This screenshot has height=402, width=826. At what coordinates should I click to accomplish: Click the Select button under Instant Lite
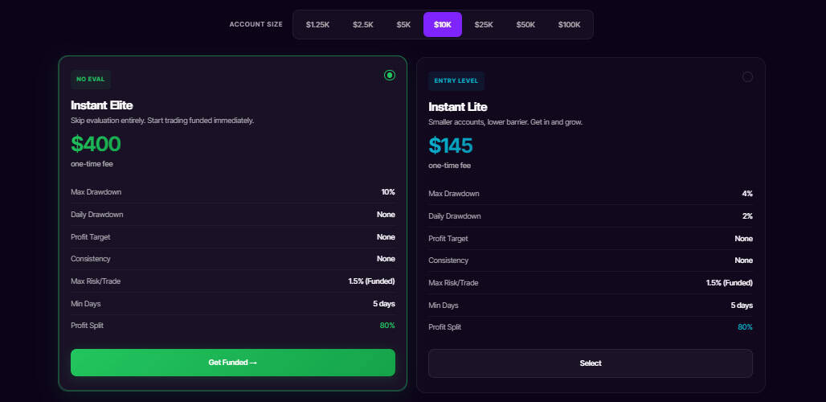(x=591, y=363)
